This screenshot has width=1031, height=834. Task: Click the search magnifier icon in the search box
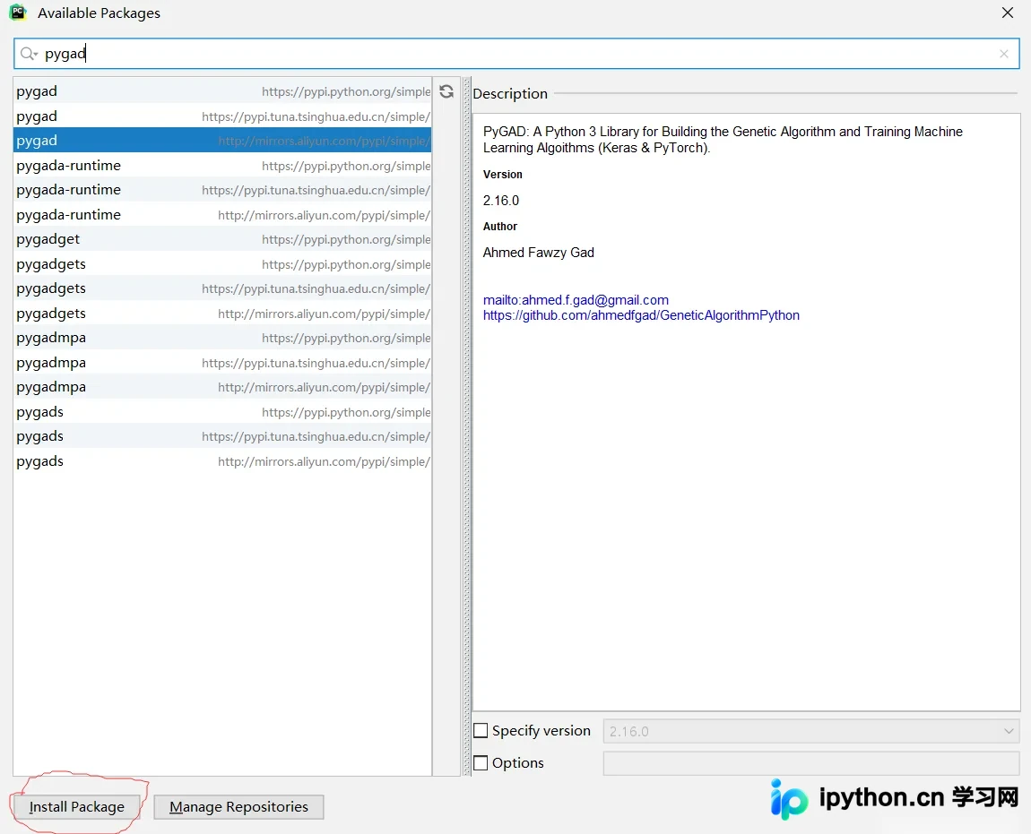click(29, 54)
